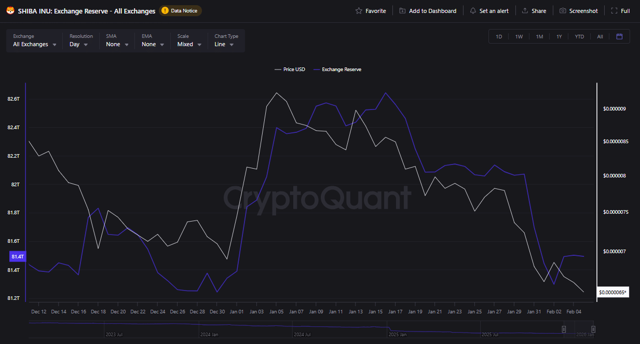Click the Share upload icon
Screen dimensions: 640x344
click(x=525, y=10)
